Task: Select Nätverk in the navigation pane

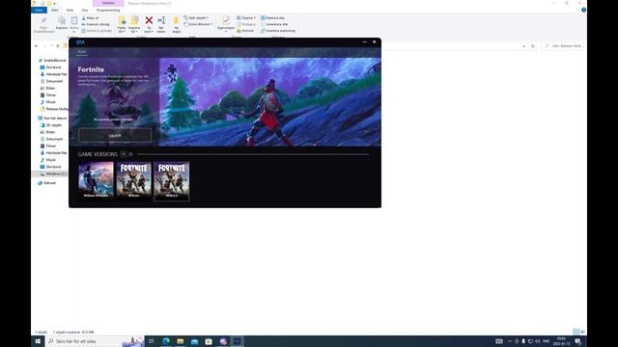Action: [47, 183]
